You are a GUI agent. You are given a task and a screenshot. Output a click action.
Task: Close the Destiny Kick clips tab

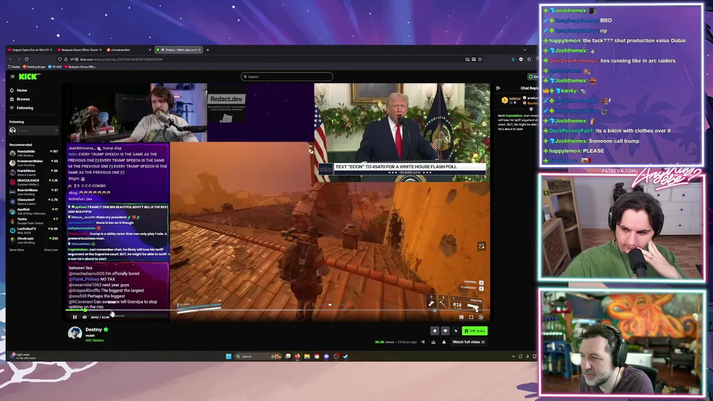(x=199, y=50)
